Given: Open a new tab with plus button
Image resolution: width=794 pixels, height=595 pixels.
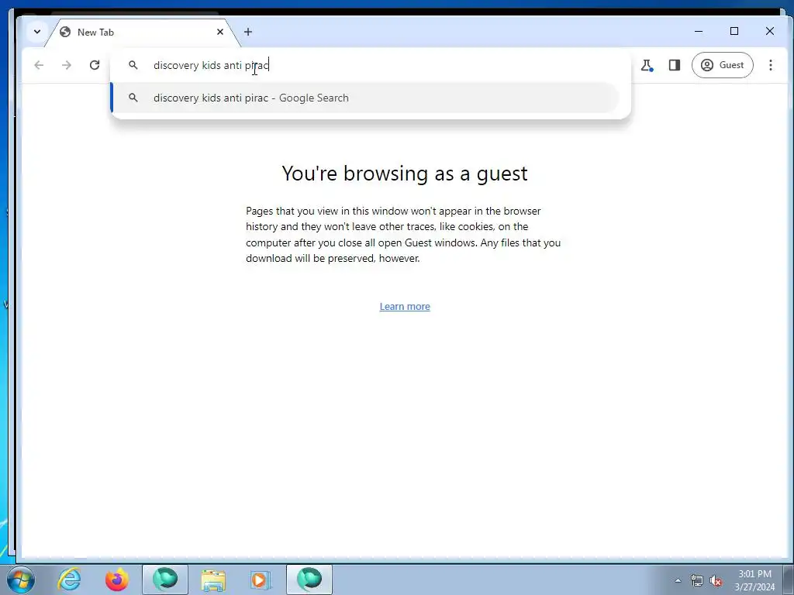Looking at the screenshot, I should (248, 32).
